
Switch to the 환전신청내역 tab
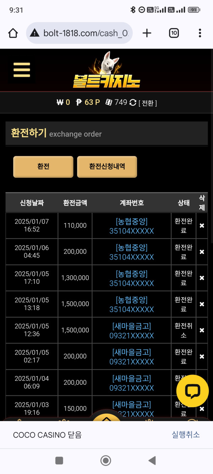click(107, 166)
